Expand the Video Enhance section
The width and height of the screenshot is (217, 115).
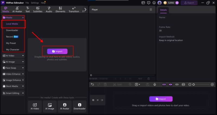13,74
